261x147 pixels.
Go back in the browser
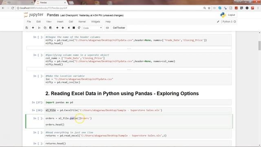(x=3, y=8)
